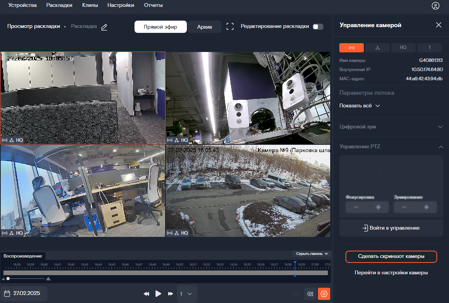
Task: Open the user profile icon
Action: 435,6
